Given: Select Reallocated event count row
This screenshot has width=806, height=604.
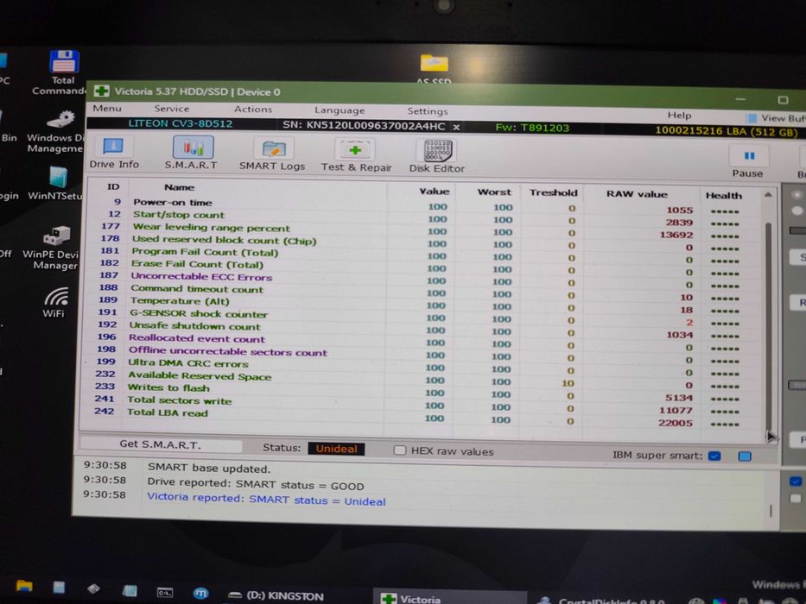Looking at the screenshot, I should point(422,342).
